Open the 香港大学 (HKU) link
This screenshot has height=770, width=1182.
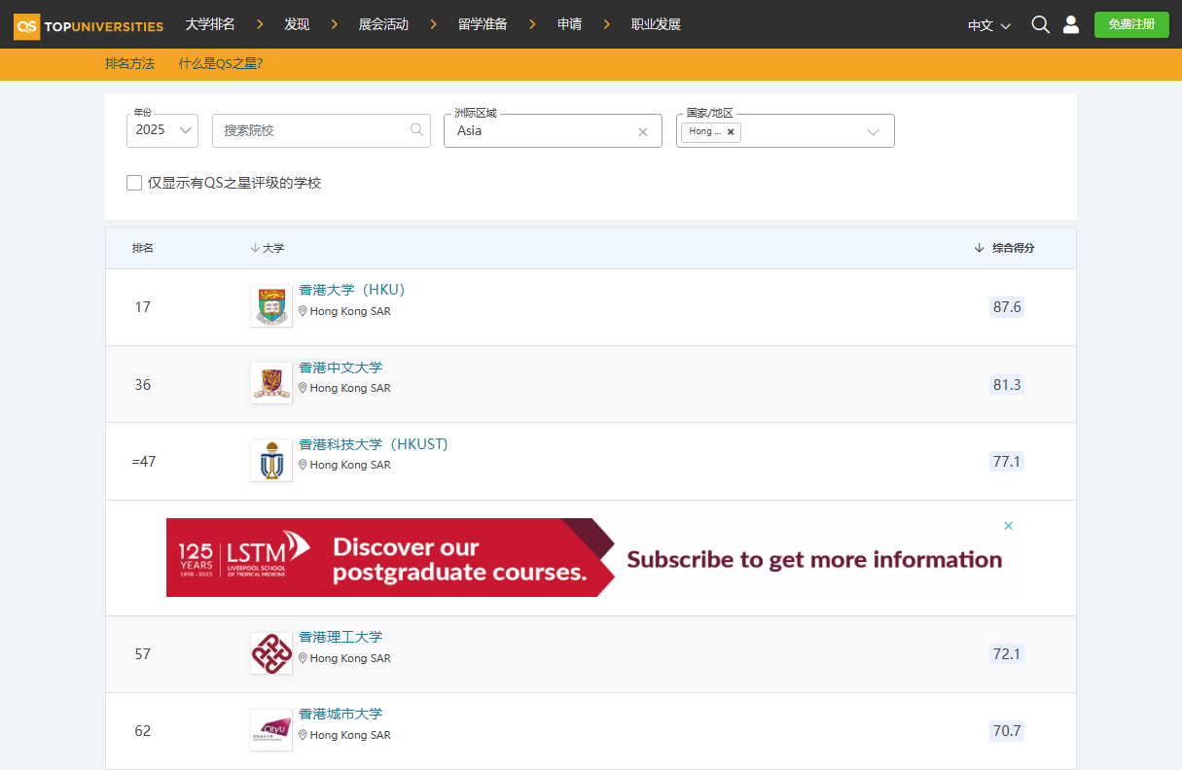click(x=351, y=290)
